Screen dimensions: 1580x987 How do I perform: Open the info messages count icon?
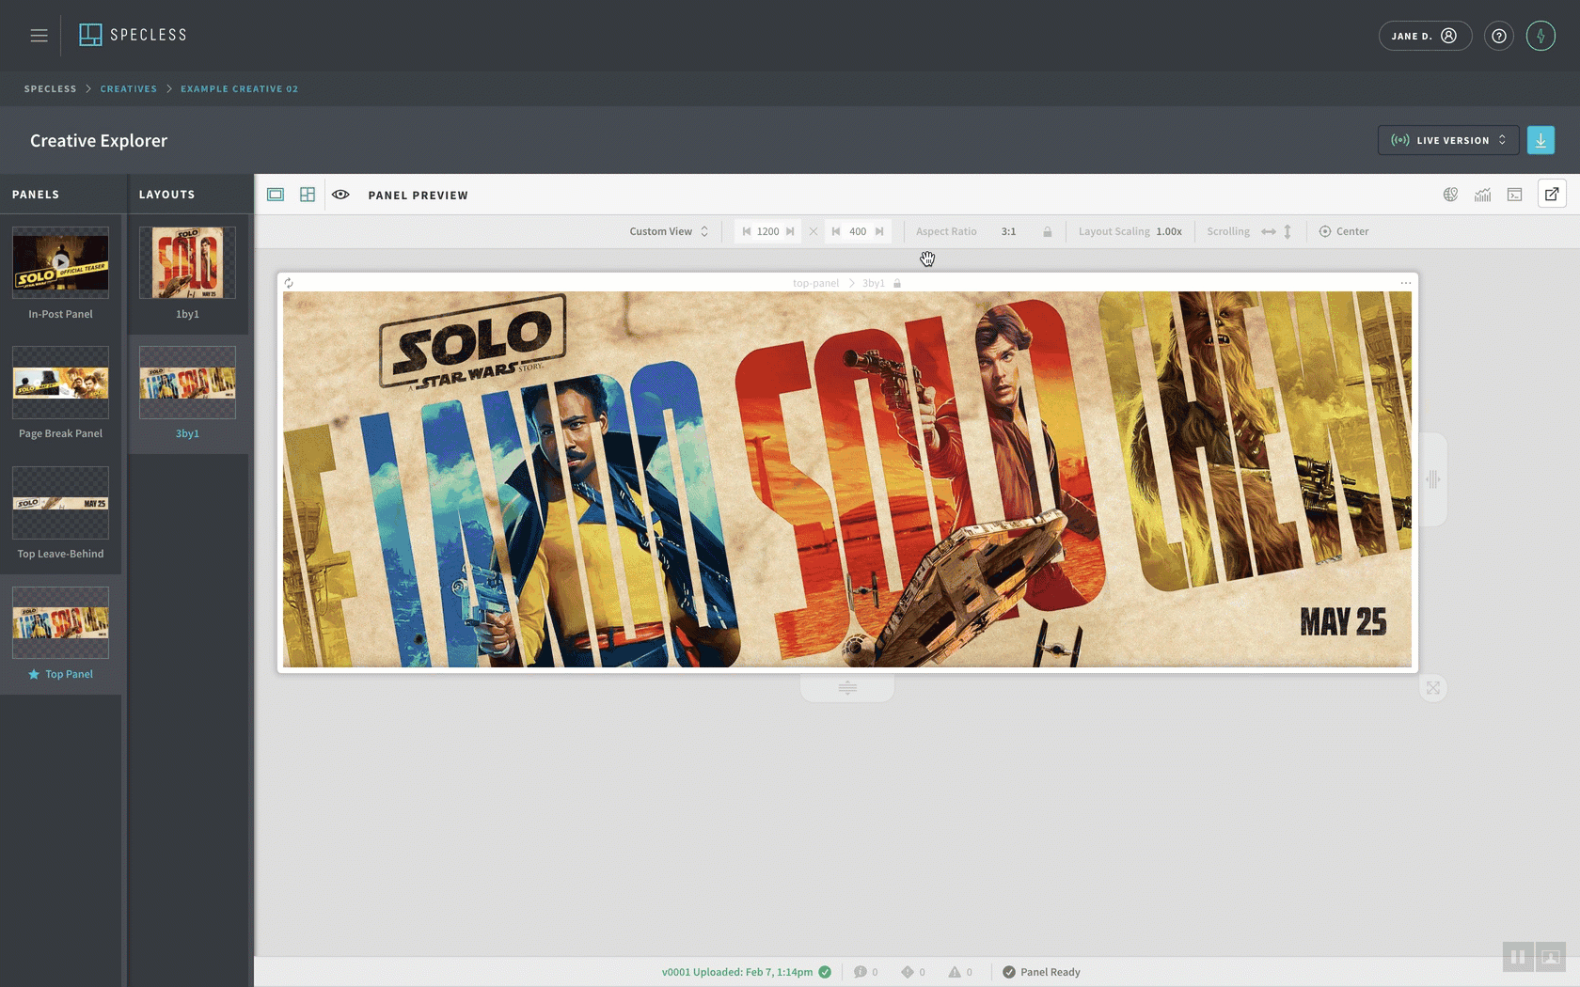[x=860, y=972]
